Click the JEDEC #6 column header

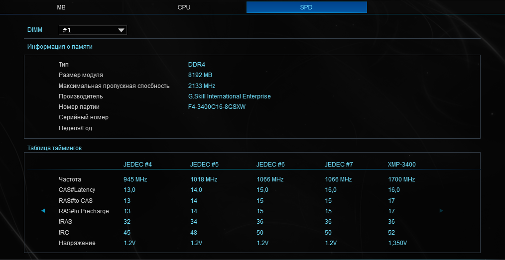(x=270, y=165)
